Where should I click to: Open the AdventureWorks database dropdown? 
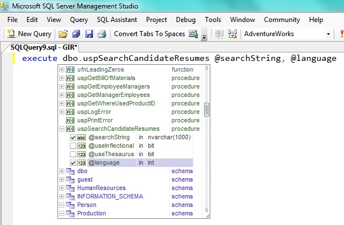[328, 34]
